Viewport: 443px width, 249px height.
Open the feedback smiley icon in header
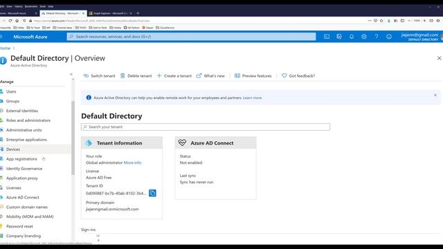[x=389, y=37]
